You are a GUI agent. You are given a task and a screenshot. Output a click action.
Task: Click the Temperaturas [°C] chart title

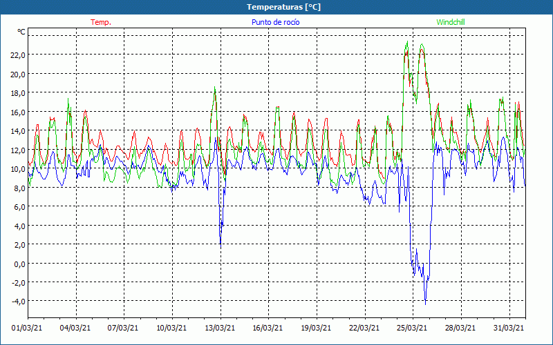point(283,7)
